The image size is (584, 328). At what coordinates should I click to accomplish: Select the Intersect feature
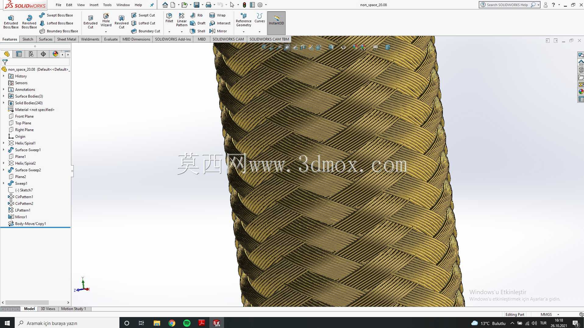pos(220,23)
